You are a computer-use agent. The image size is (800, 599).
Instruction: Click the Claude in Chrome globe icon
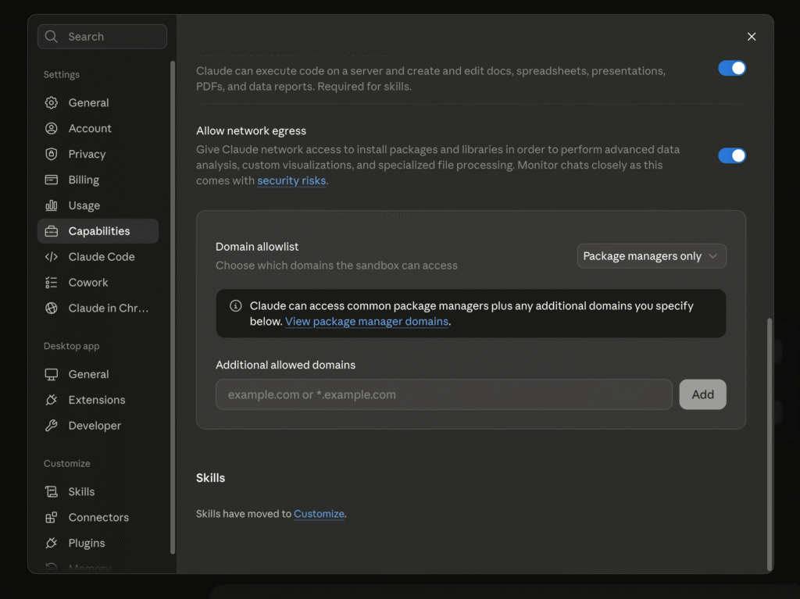tap(51, 308)
